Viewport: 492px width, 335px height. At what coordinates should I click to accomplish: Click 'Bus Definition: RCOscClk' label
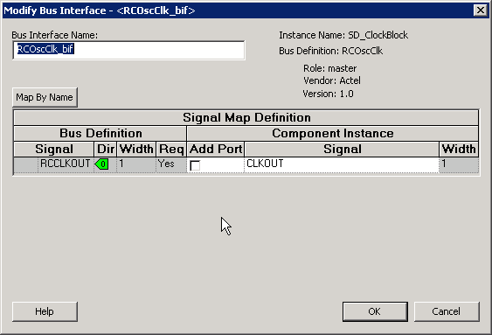[x=331, y=51]
